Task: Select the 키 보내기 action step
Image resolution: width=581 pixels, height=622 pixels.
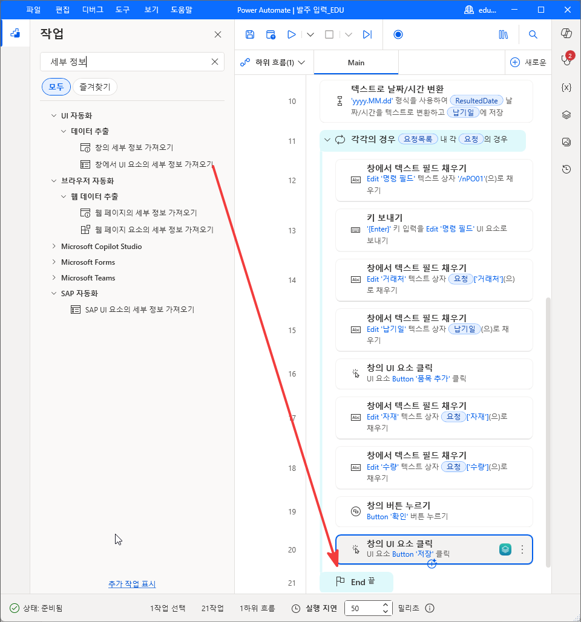Action: click(x=434, y=230)
